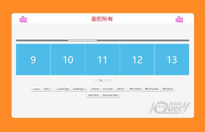Click the Add item button
This screenshot has width=205, height=132.
[93, 95]
